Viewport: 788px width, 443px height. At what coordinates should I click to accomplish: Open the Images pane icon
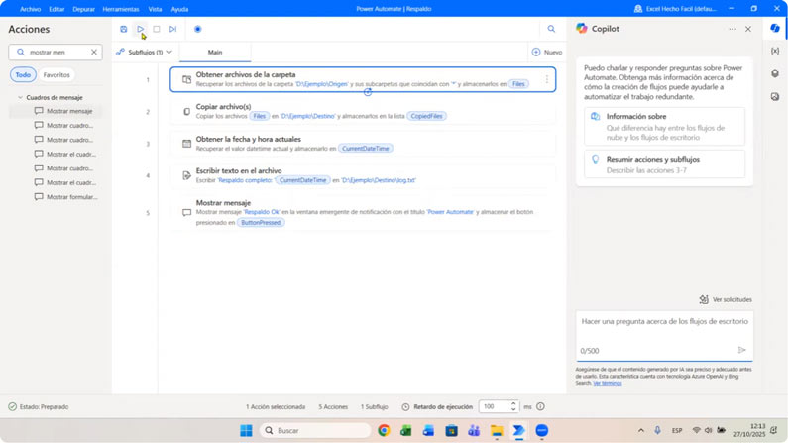coord(775,96)
